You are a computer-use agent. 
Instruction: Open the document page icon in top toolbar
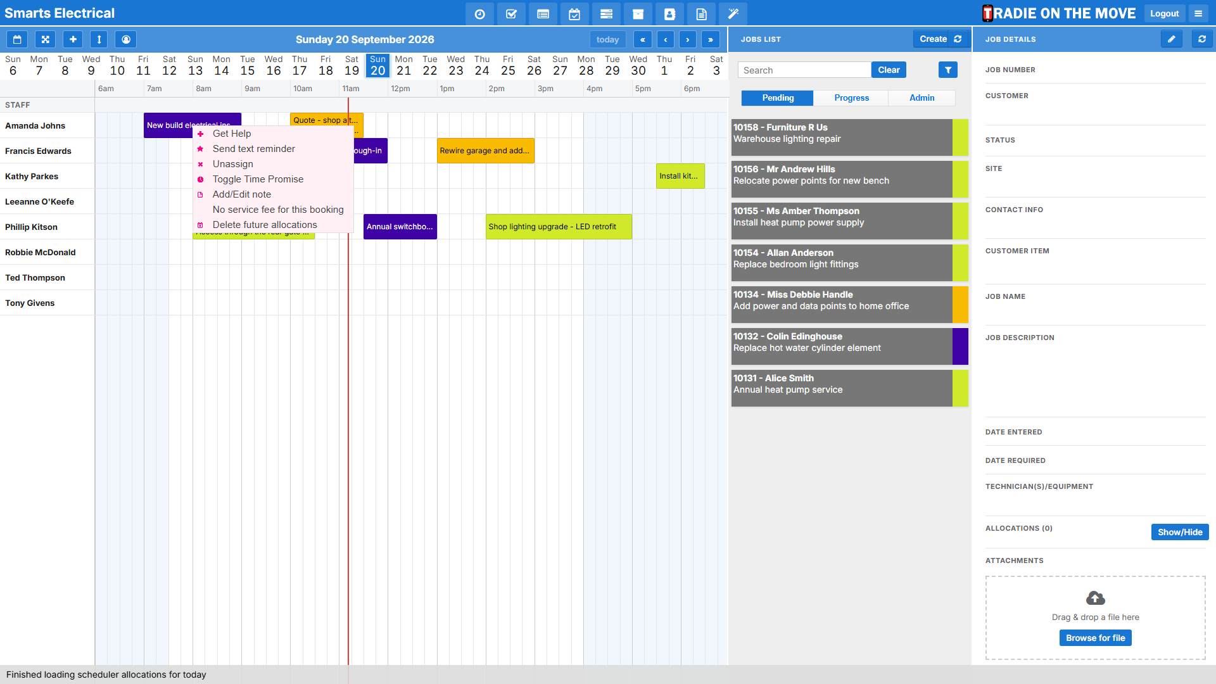701,14
